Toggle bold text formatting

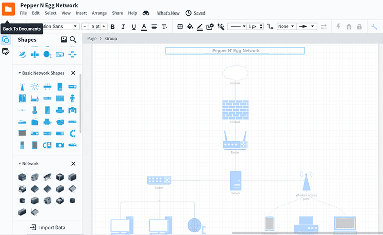113,27
